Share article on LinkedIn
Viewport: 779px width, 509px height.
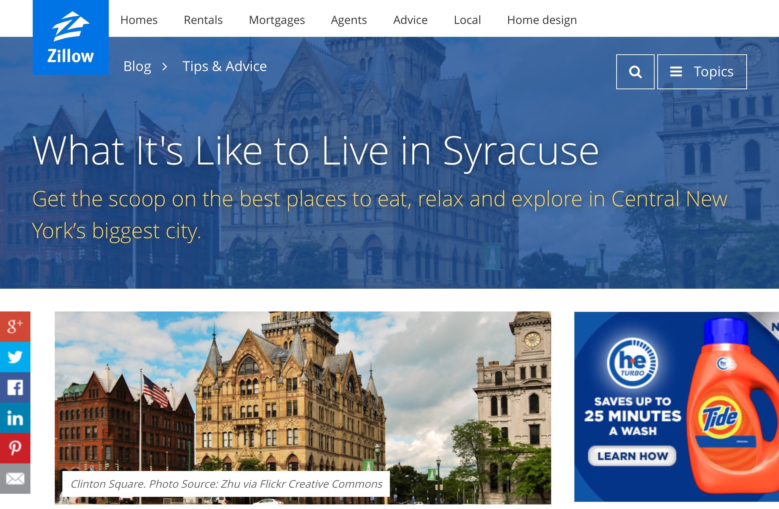point(15,418)
